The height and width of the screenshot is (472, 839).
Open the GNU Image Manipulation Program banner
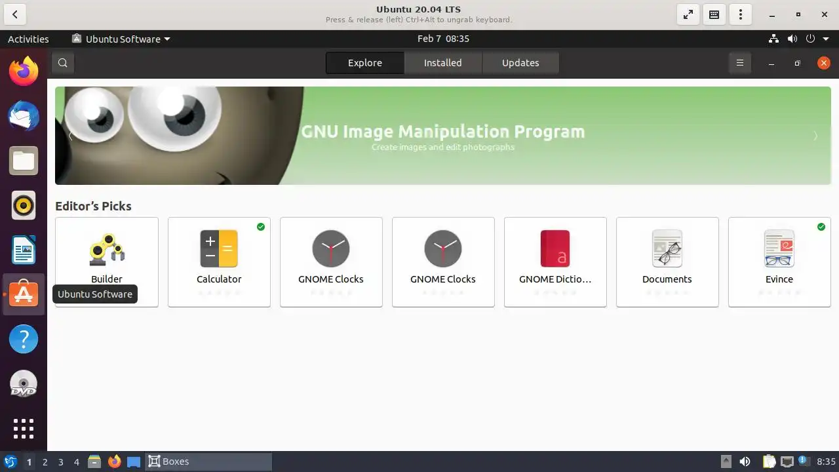tap(443, 136)
